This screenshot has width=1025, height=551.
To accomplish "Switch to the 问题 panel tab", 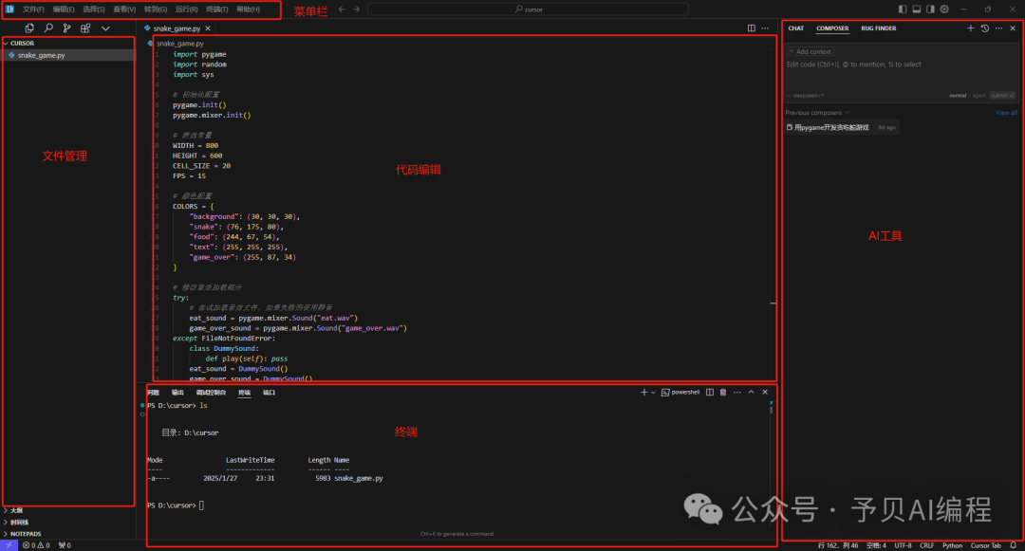I will click(x=153, y=393).
